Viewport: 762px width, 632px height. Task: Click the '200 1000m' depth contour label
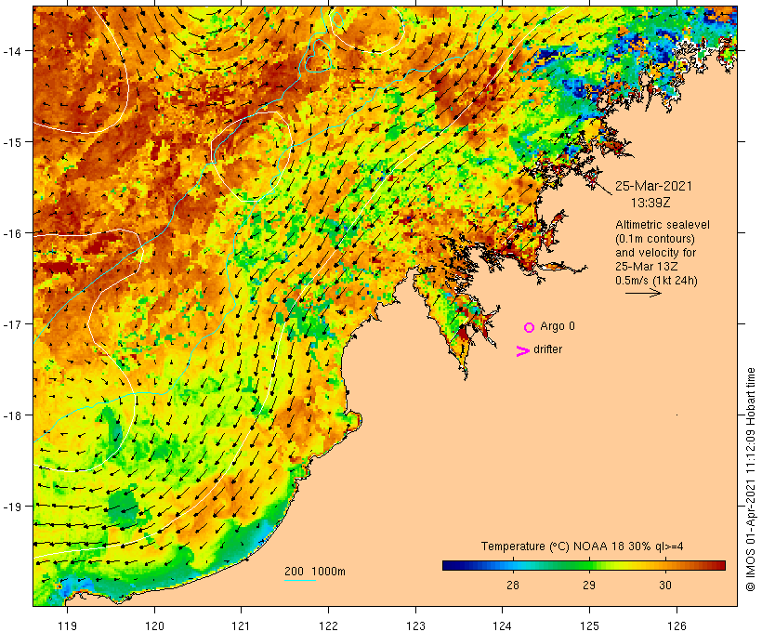coord(315,572)
